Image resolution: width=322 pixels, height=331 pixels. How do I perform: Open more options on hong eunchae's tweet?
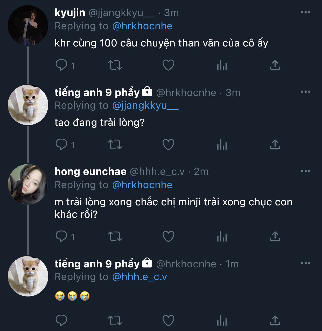pos(305,171)
